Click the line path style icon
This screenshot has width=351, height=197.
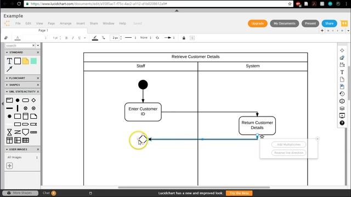coord(104,38)
